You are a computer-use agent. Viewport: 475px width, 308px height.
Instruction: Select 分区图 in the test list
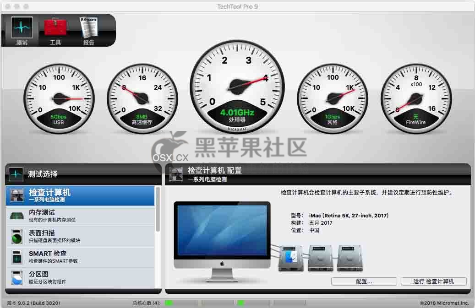point(80,277)
